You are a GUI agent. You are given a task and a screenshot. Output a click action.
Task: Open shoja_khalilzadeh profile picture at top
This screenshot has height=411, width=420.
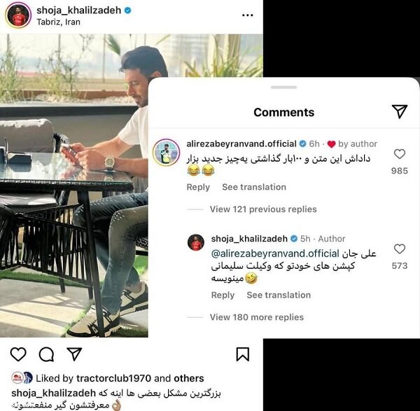[x=18, y=15]
